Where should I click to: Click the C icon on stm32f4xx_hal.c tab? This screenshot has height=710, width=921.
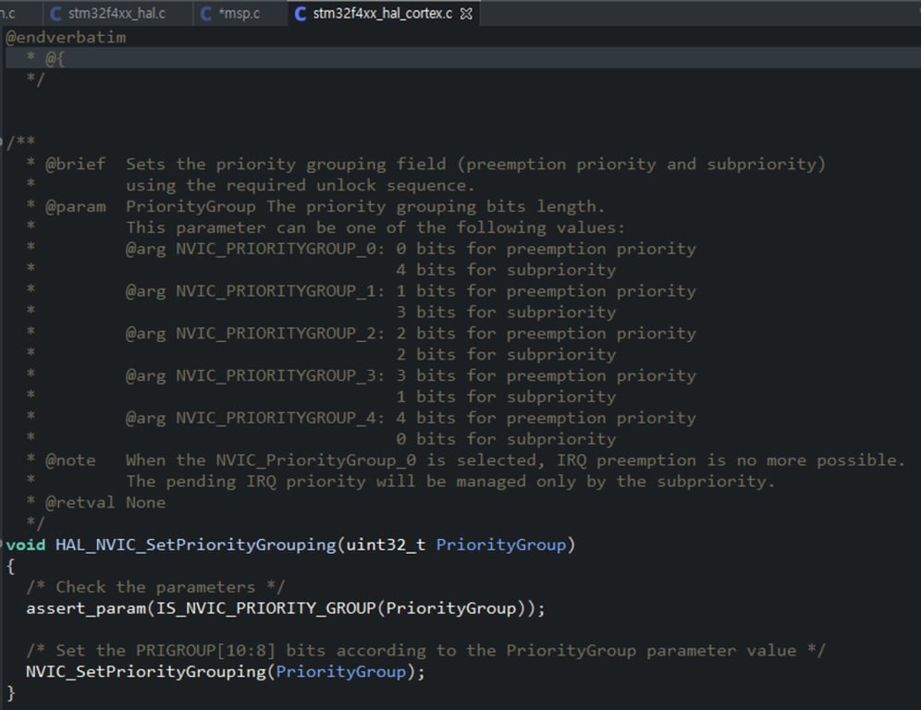point(56,14)
